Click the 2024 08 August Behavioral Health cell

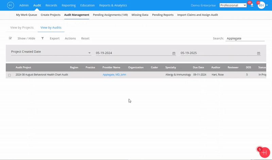[x=42, y=74]
